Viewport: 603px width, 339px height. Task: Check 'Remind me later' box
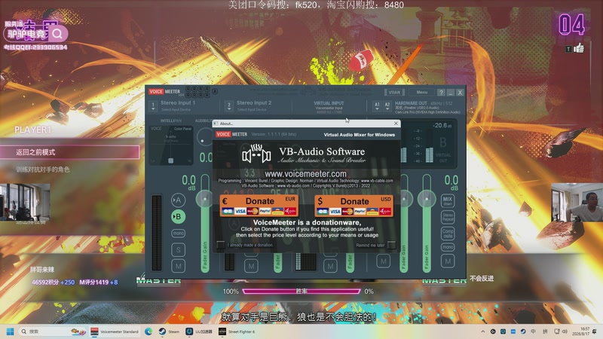coord(391,245)
